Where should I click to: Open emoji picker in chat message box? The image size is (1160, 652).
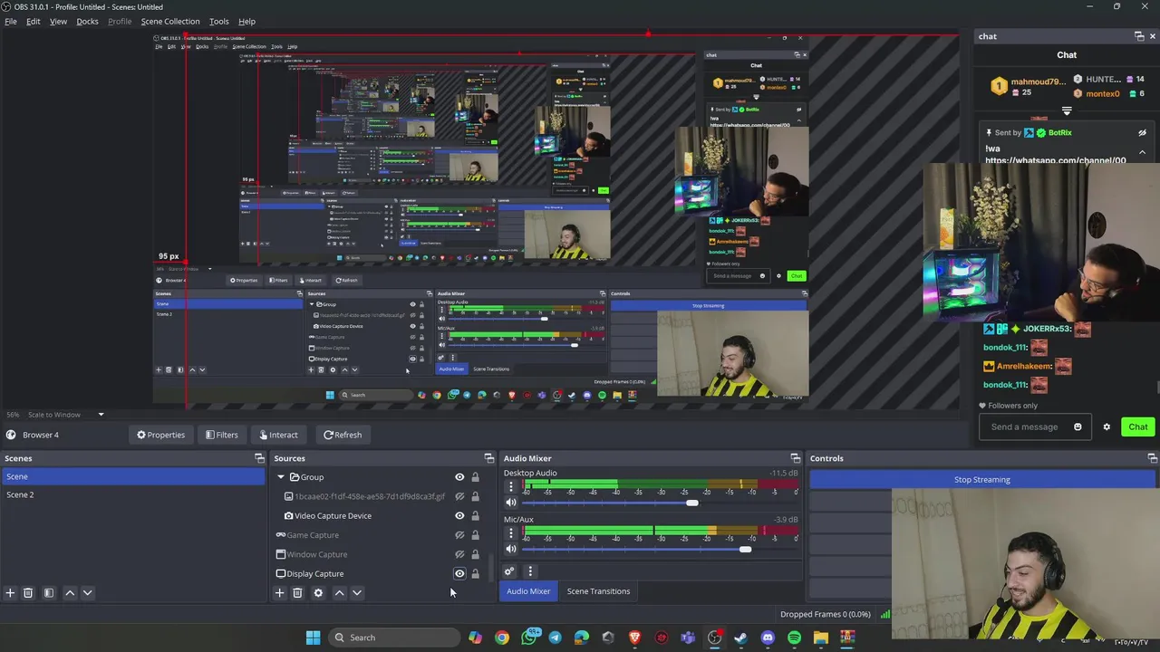1078,427
